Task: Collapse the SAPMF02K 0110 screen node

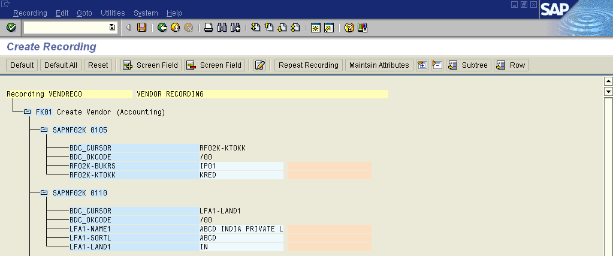Action: [44, 193]
